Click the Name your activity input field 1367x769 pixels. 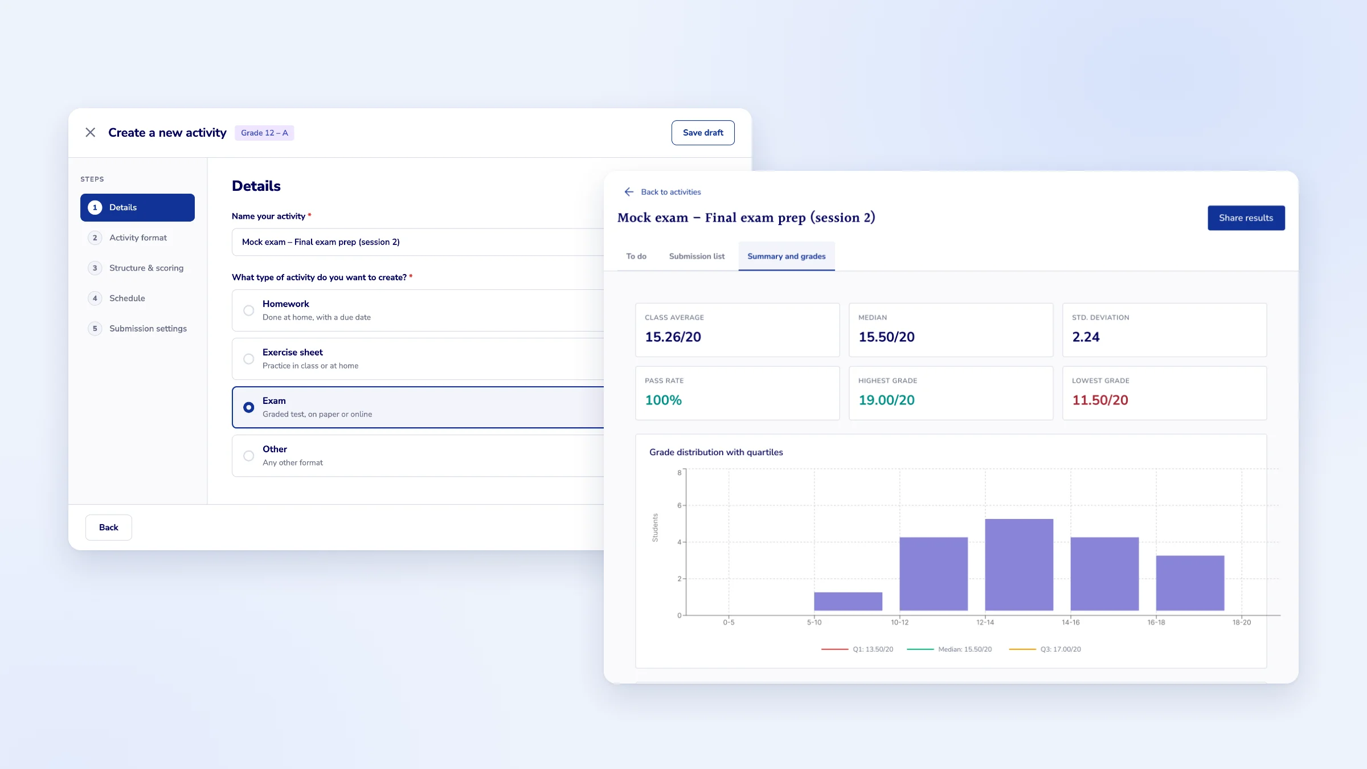click(418, 242)
